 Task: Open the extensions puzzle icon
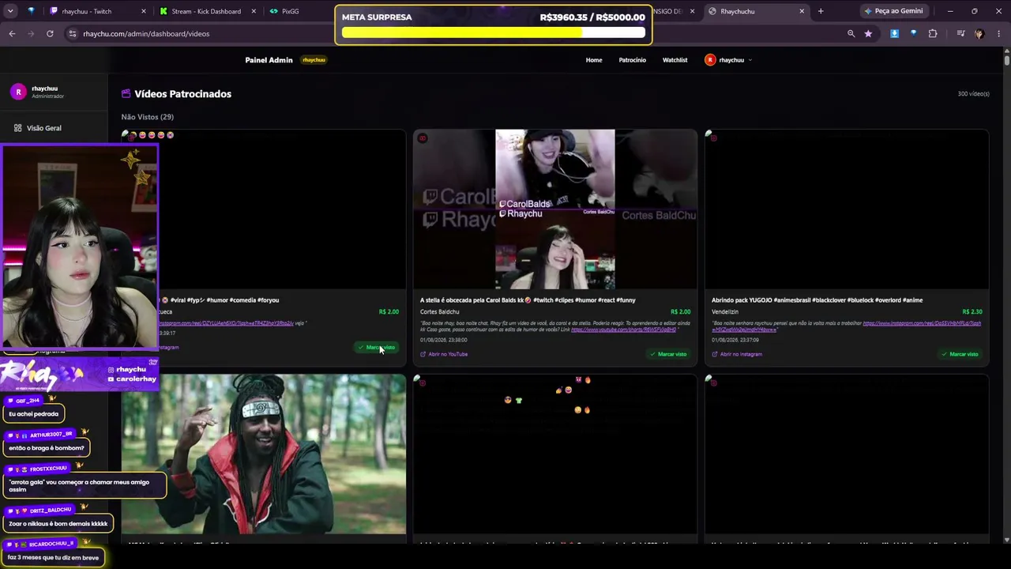pos(933,34)
